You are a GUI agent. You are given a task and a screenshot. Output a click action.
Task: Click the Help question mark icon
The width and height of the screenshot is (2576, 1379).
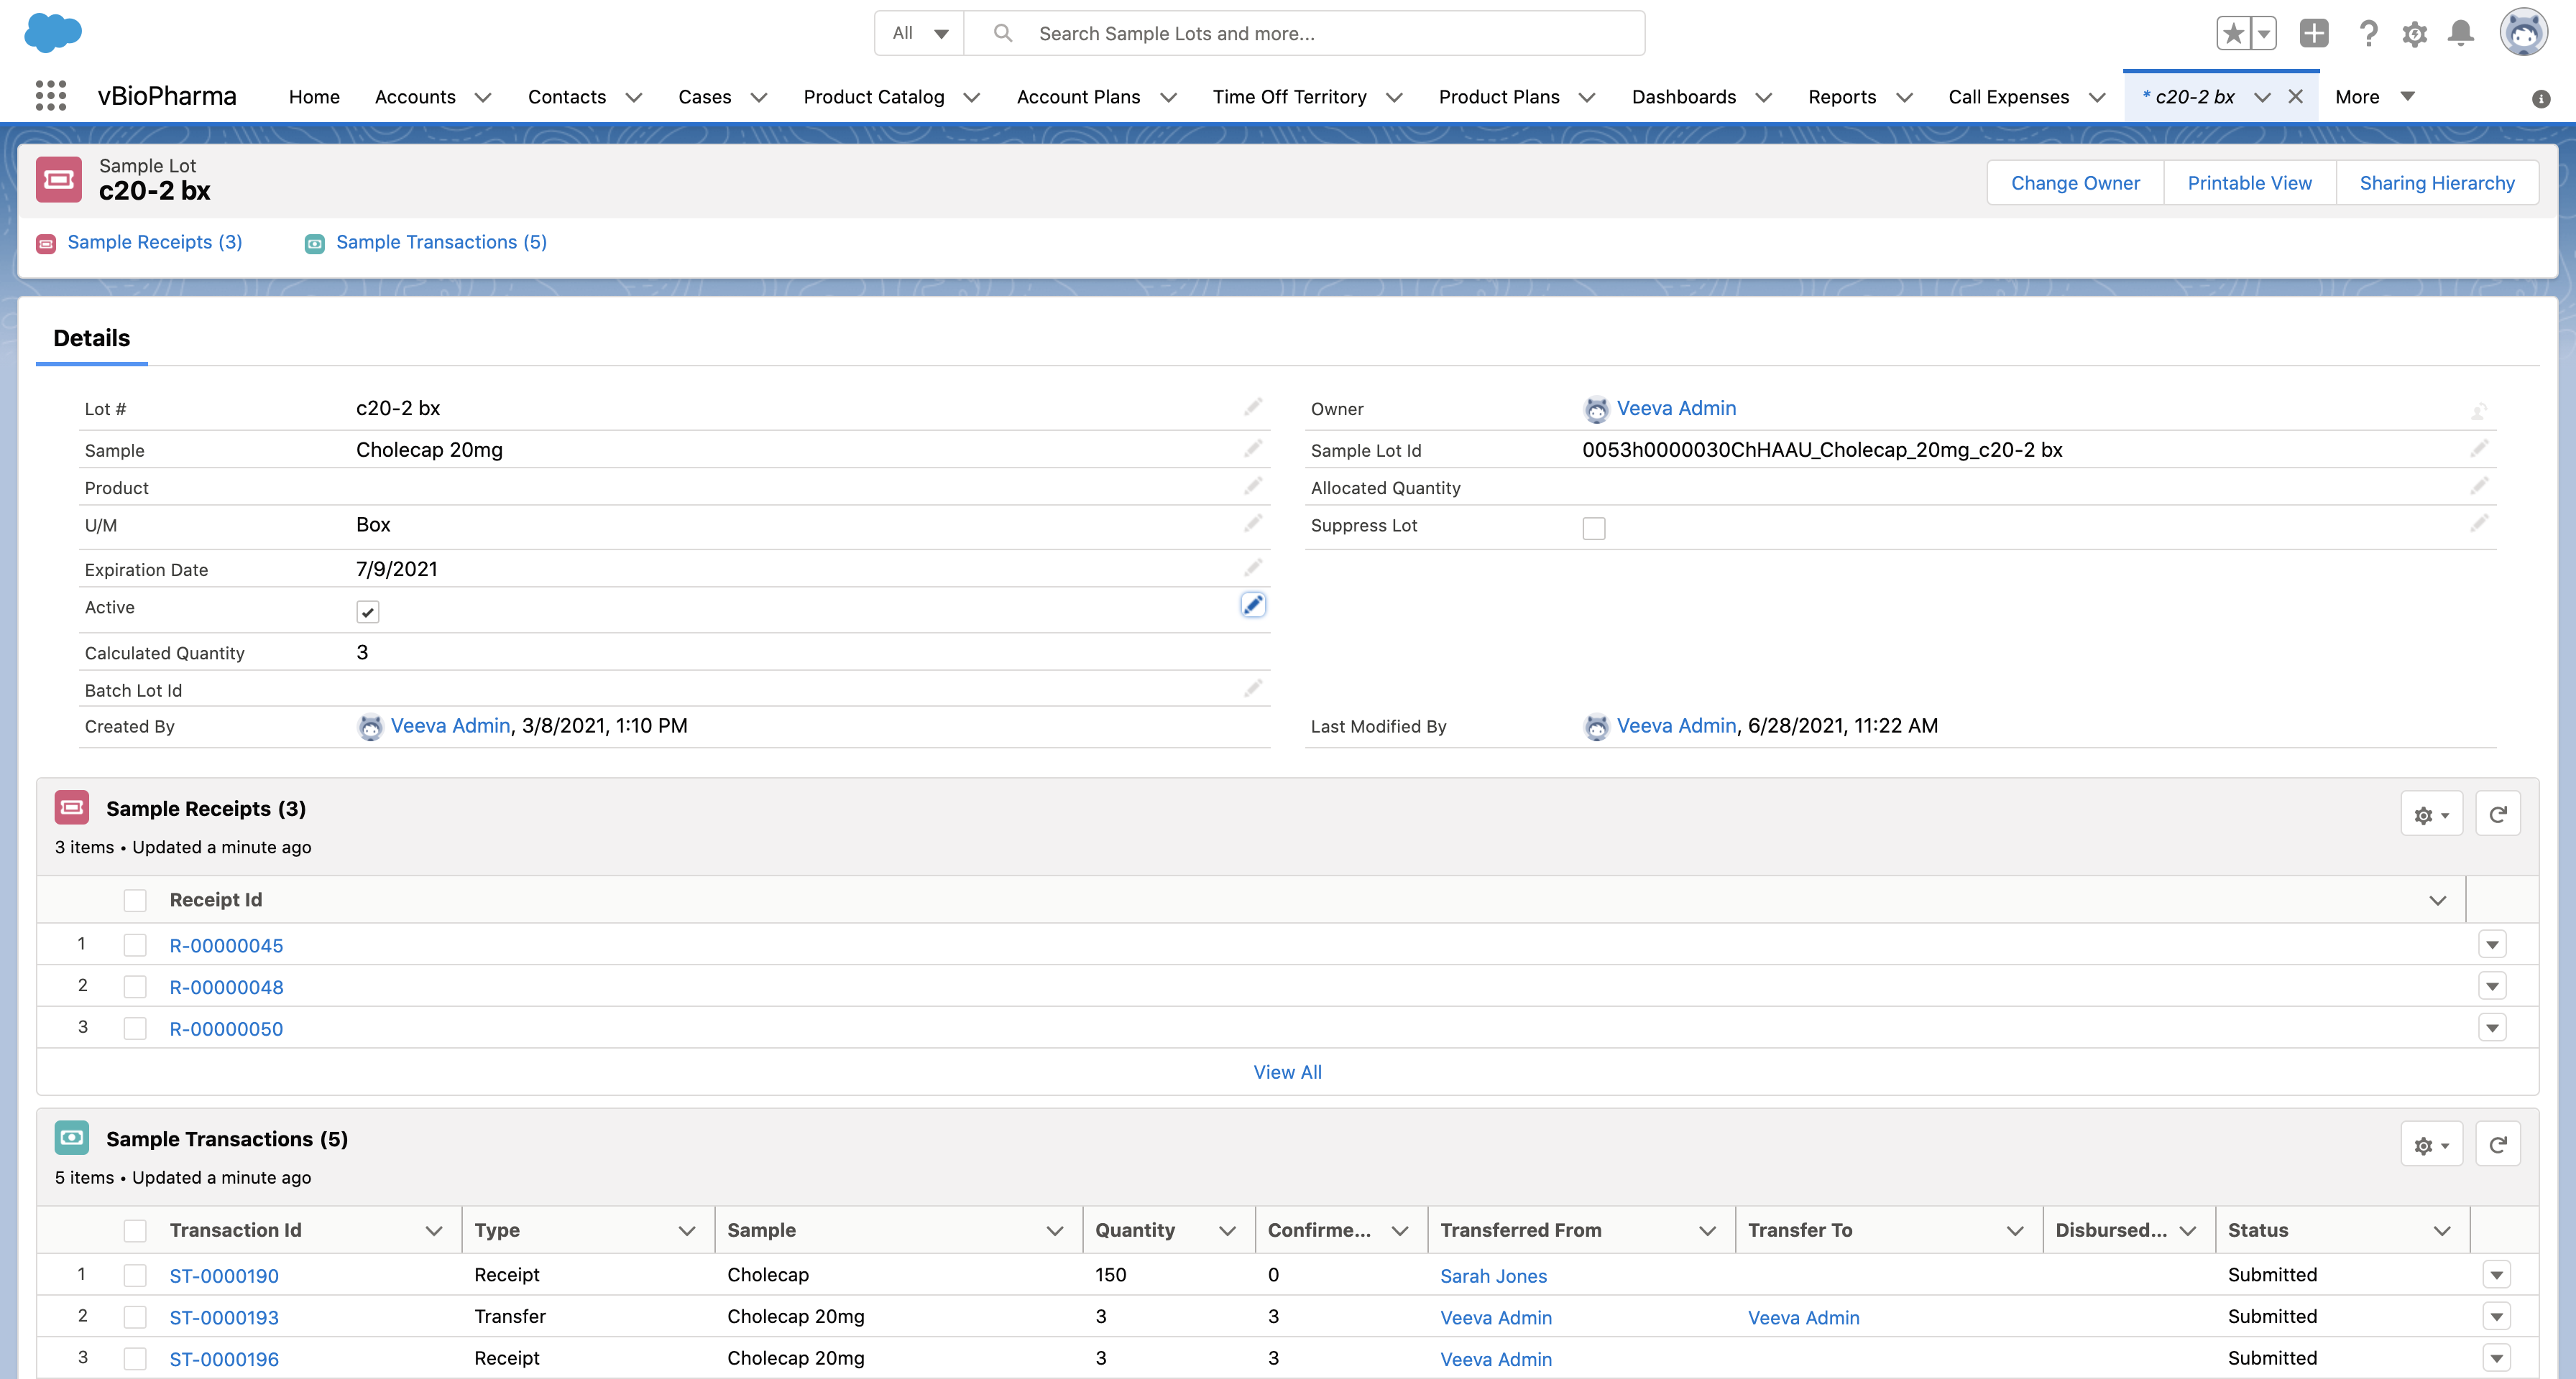pyautogui.click(x=2367, y=34)
